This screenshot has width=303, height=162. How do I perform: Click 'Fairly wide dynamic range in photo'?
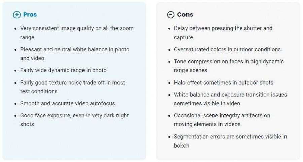click(x=63, y=70)
